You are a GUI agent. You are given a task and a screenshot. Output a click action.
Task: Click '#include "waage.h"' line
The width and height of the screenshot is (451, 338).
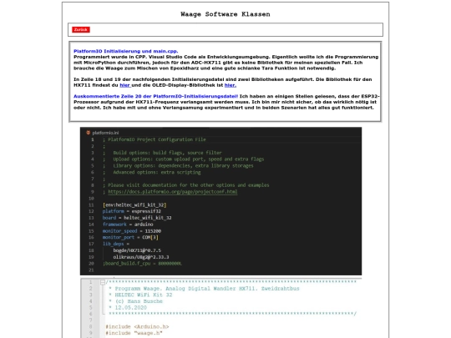[134, 333]
